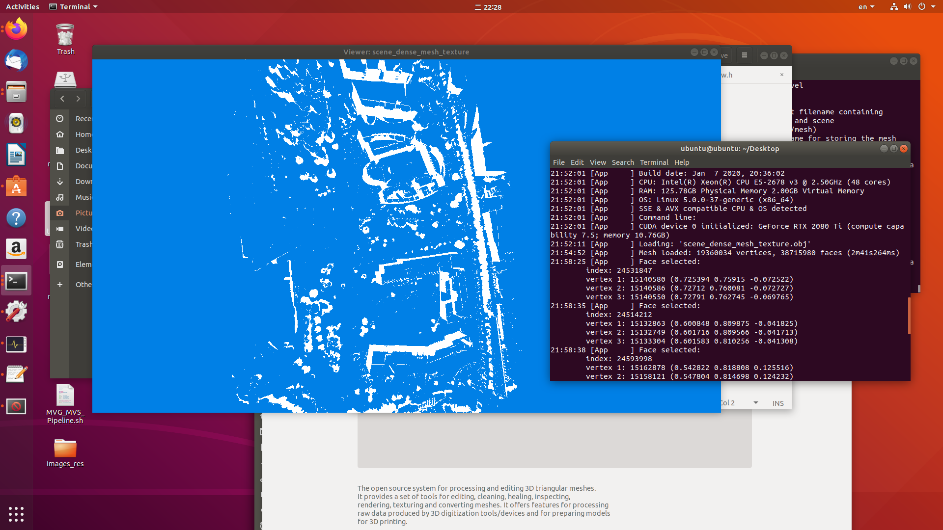Open Rhythmbox music player from the dock

click(x=16, y=123)
